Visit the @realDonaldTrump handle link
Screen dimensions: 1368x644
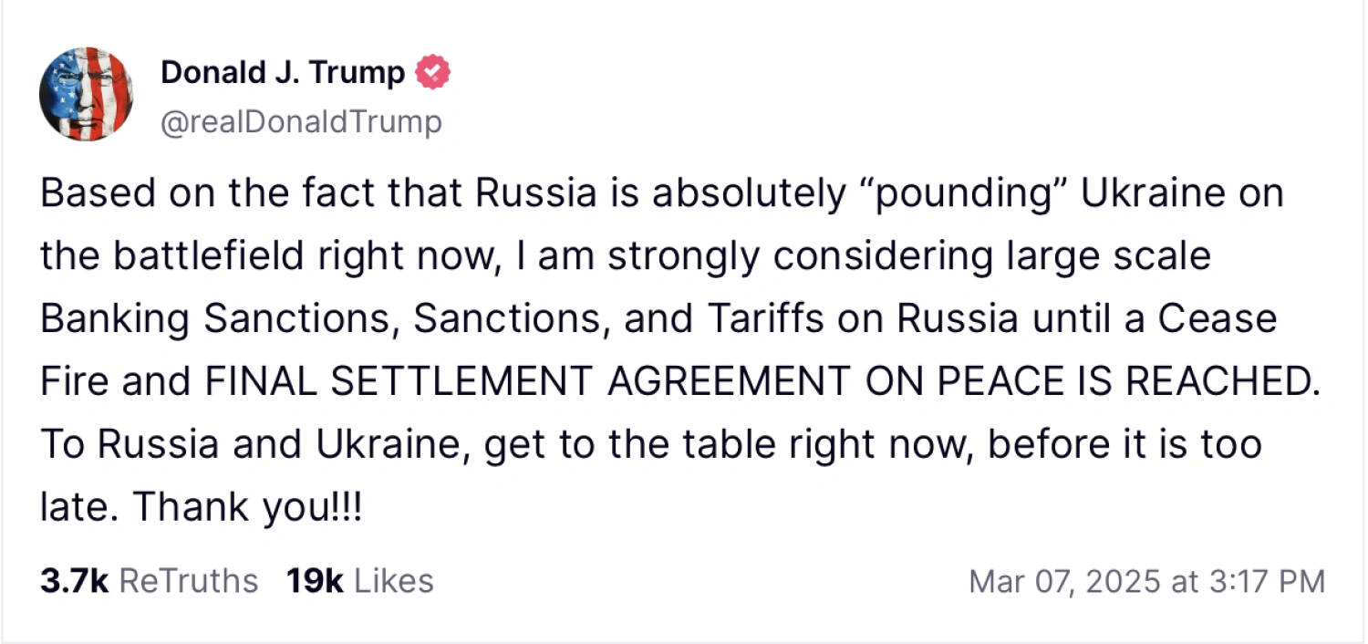[x=302, y=121]
